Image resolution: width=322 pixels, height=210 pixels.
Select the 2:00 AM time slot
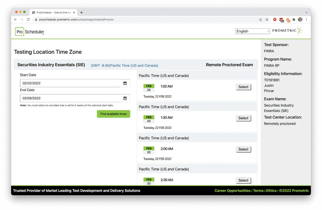pos(243,149)
